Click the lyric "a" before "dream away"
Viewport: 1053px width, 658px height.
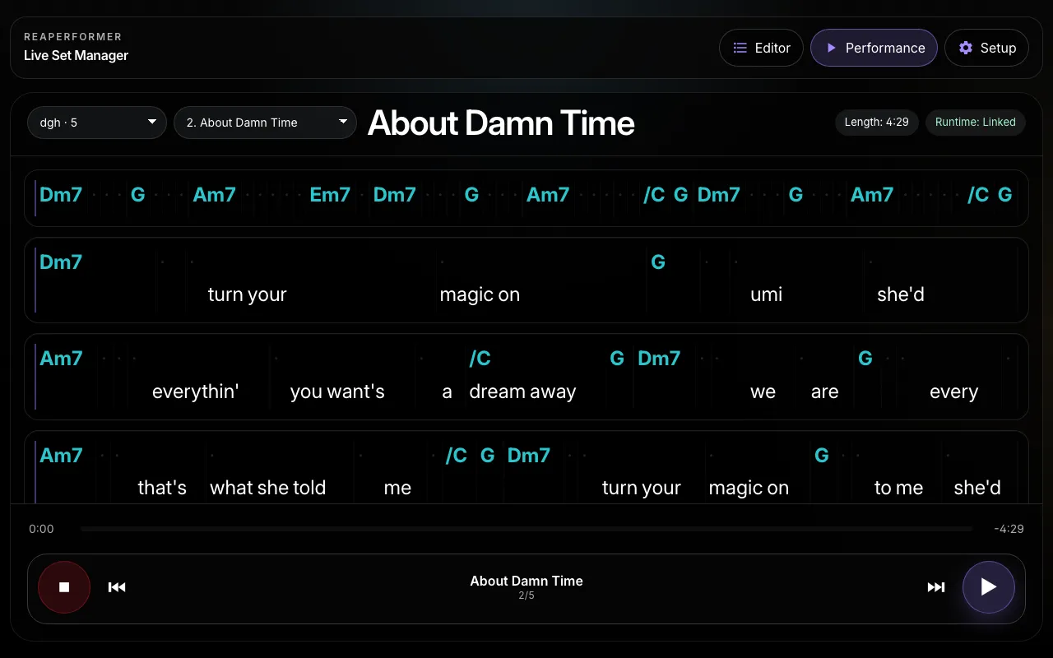coord(447,392)
